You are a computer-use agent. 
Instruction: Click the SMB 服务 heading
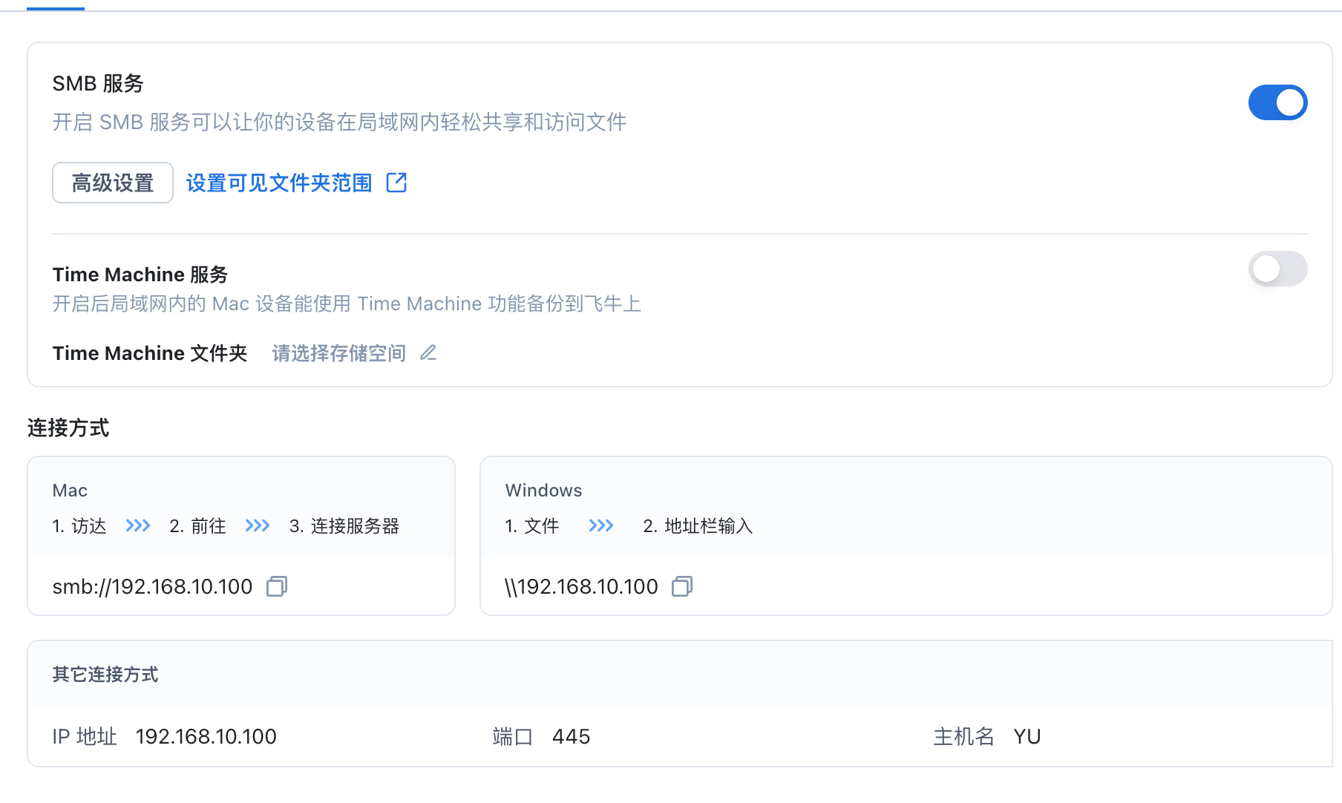click(98, 83)
